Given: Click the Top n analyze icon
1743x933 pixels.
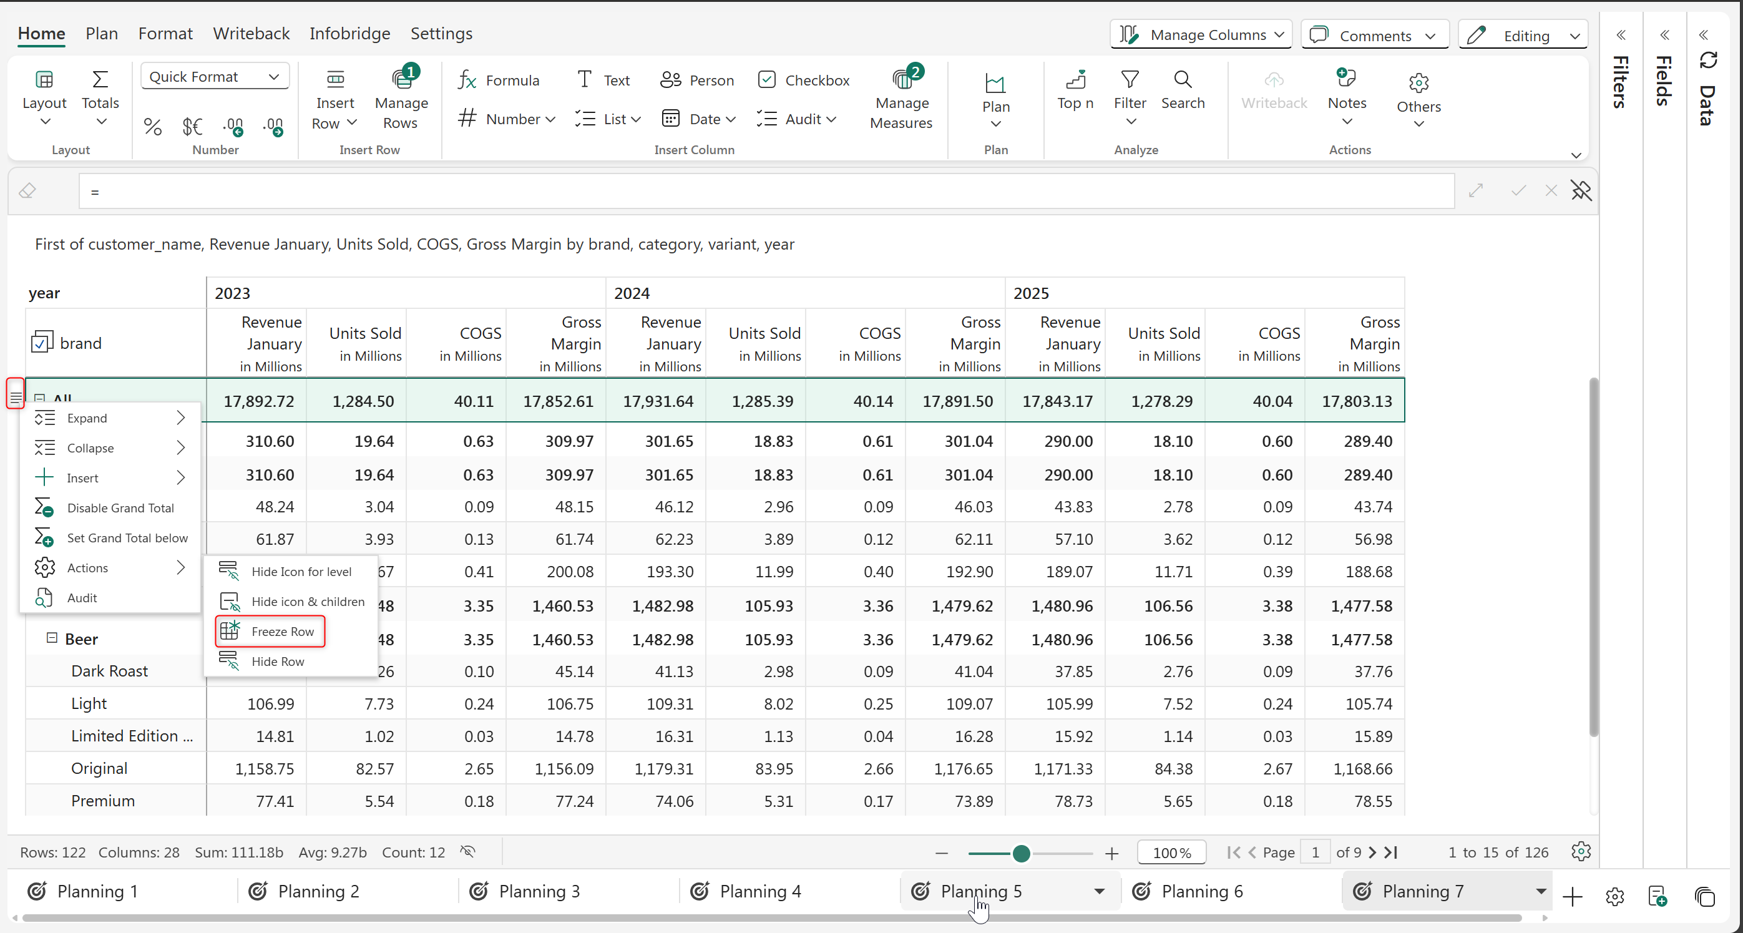Looking at the screenshot, I should pyautogui.click(x=1075, y=80).
